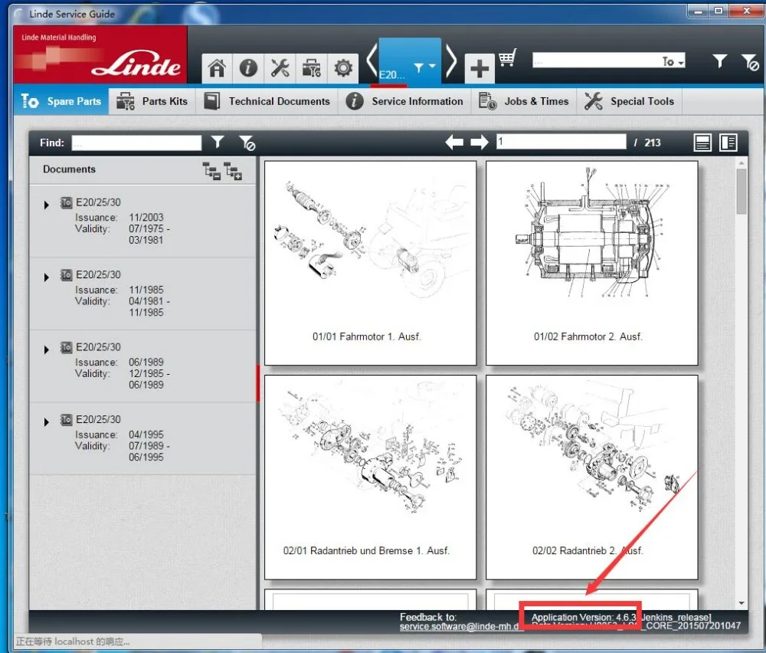This screenshot has height=653, width=766.
Task: Open thumbnail 01/02 Fahrmotor 2. Ausf.
Action: [x=591, y=263]
